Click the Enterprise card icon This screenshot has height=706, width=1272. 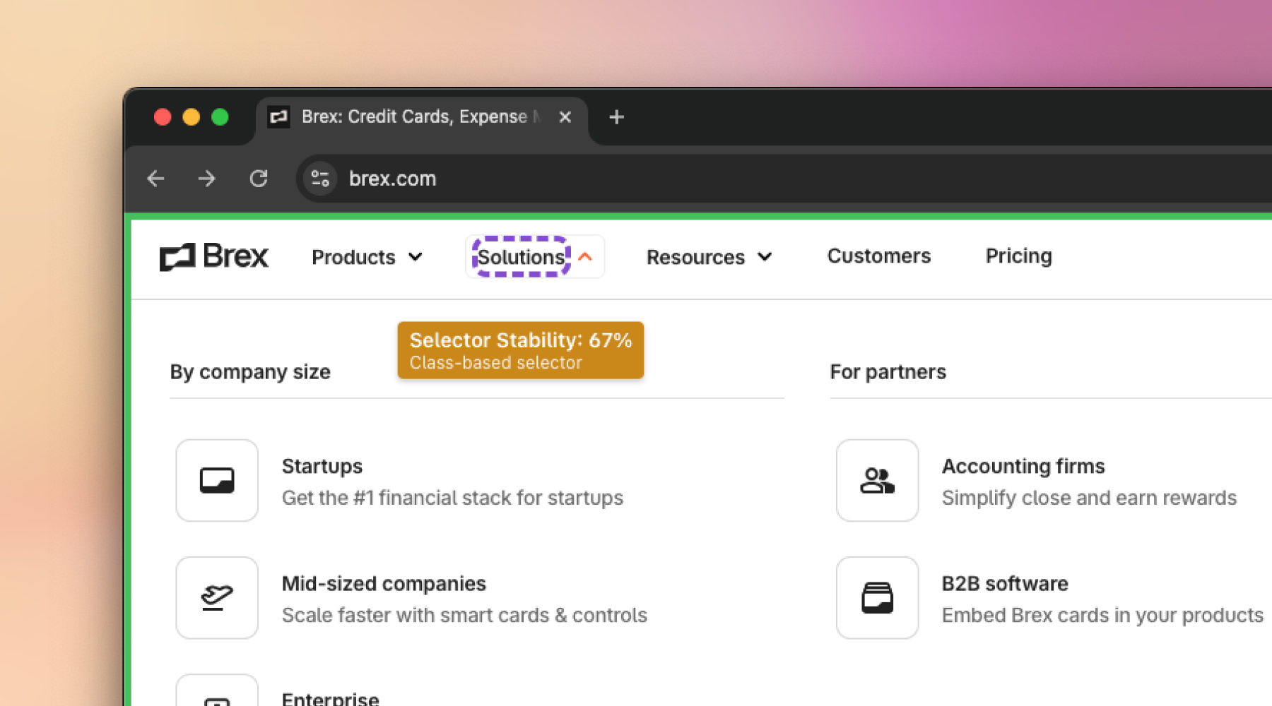pyautogui.click(x=217, y=690)
